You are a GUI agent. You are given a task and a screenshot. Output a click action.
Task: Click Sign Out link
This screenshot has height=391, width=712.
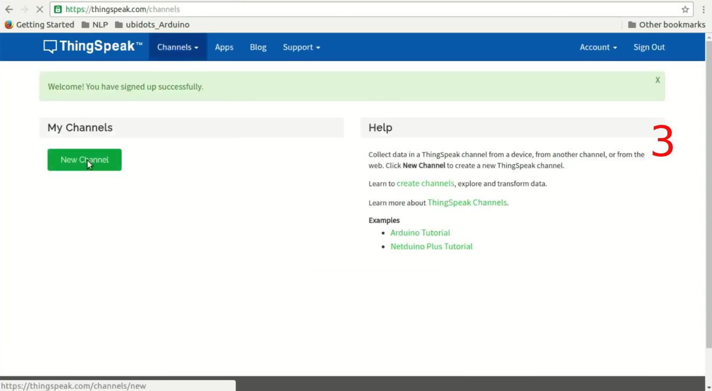649,47
